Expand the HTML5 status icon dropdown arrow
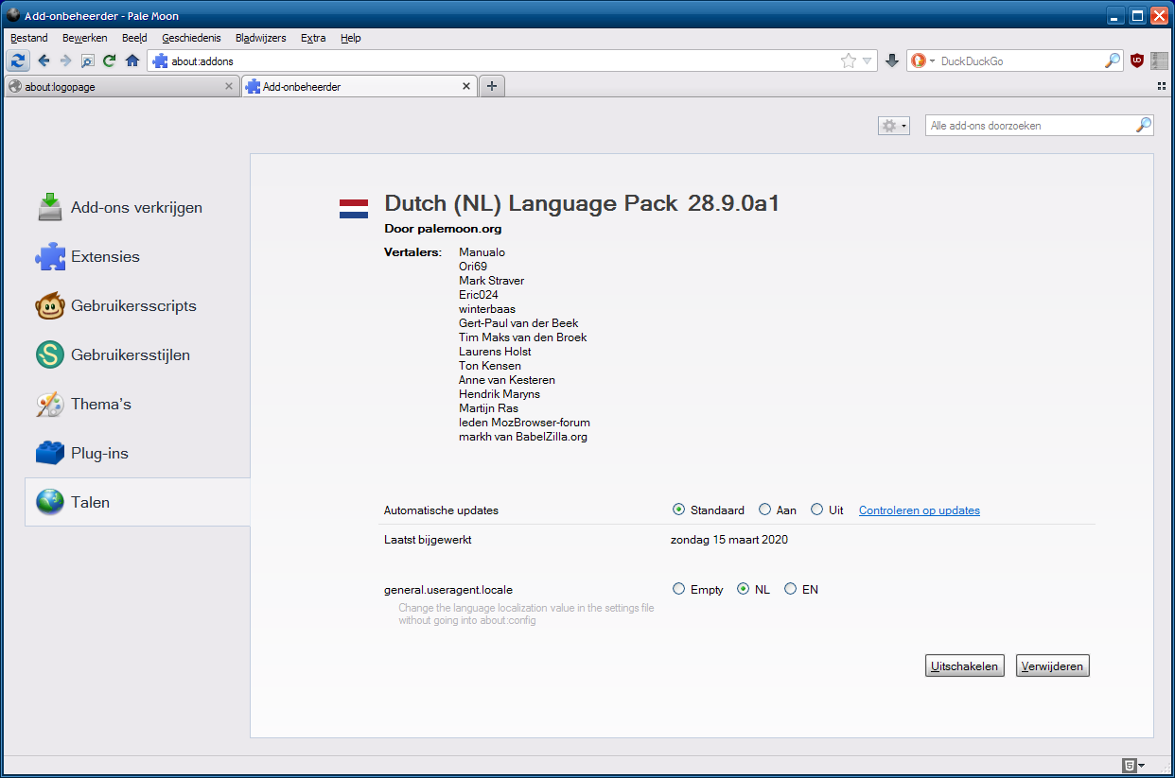 1142,765
